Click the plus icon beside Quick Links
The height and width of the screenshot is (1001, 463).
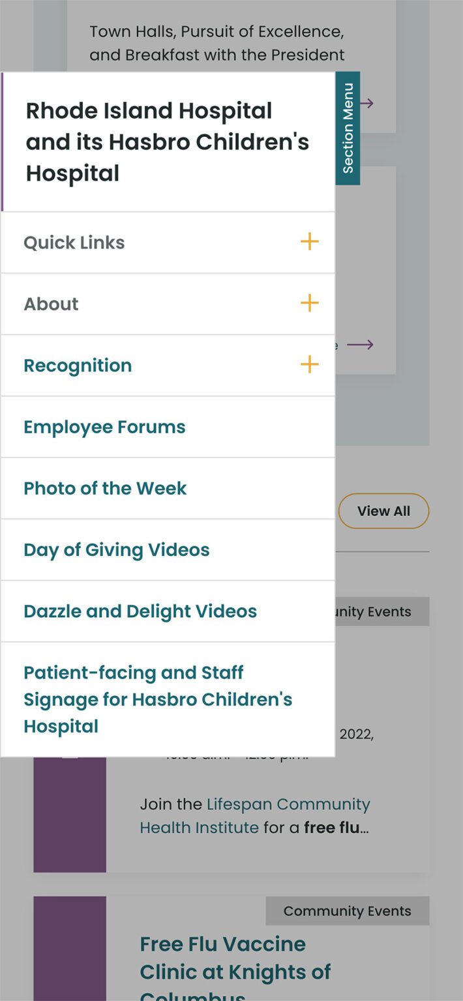309,242
